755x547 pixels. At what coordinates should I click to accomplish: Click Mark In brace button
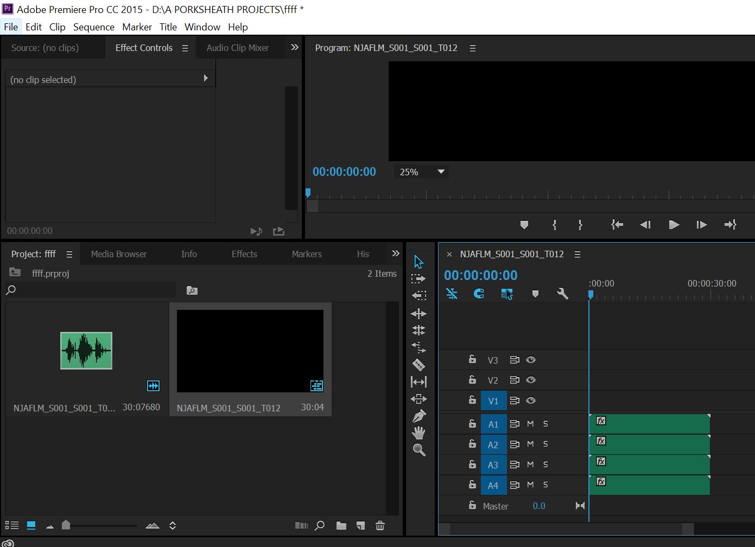[554, 225]
